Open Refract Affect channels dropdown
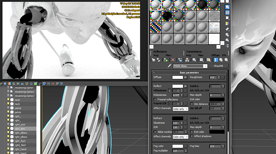276x154 pixels. 180,137
